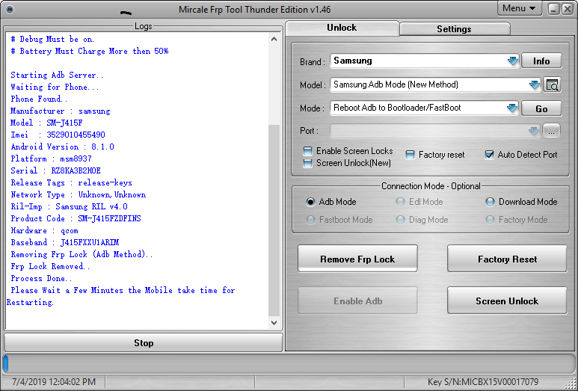578x391 pixels.
Task: Click the 'Hardware : qcom' log line
Action: (x=45, y=231)
